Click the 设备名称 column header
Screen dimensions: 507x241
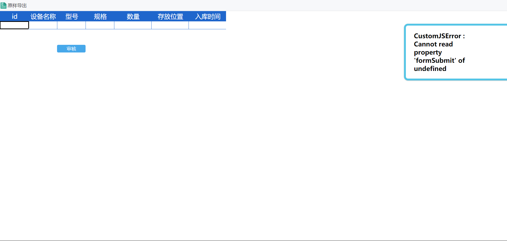pyautogui.click(x=43, y=16)
